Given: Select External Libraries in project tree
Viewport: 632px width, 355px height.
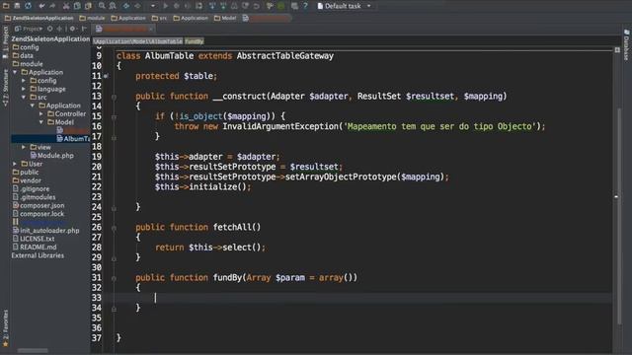Looking at the screenshot, I should click(38, 255).
